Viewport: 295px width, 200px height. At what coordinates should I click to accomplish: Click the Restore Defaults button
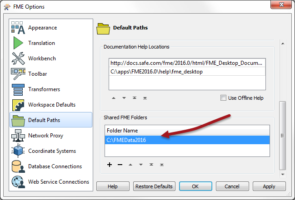154,186
